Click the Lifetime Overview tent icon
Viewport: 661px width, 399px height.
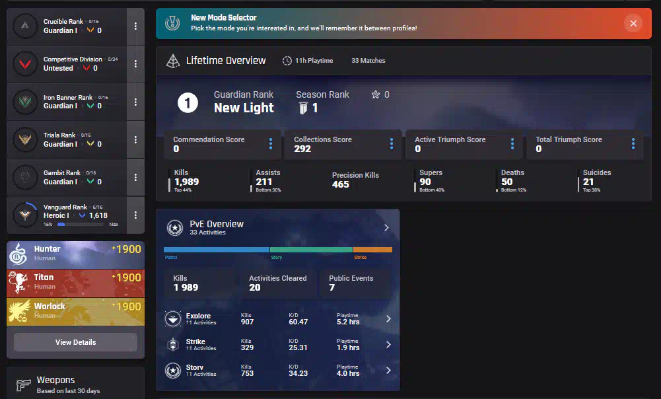pos(173,61)
